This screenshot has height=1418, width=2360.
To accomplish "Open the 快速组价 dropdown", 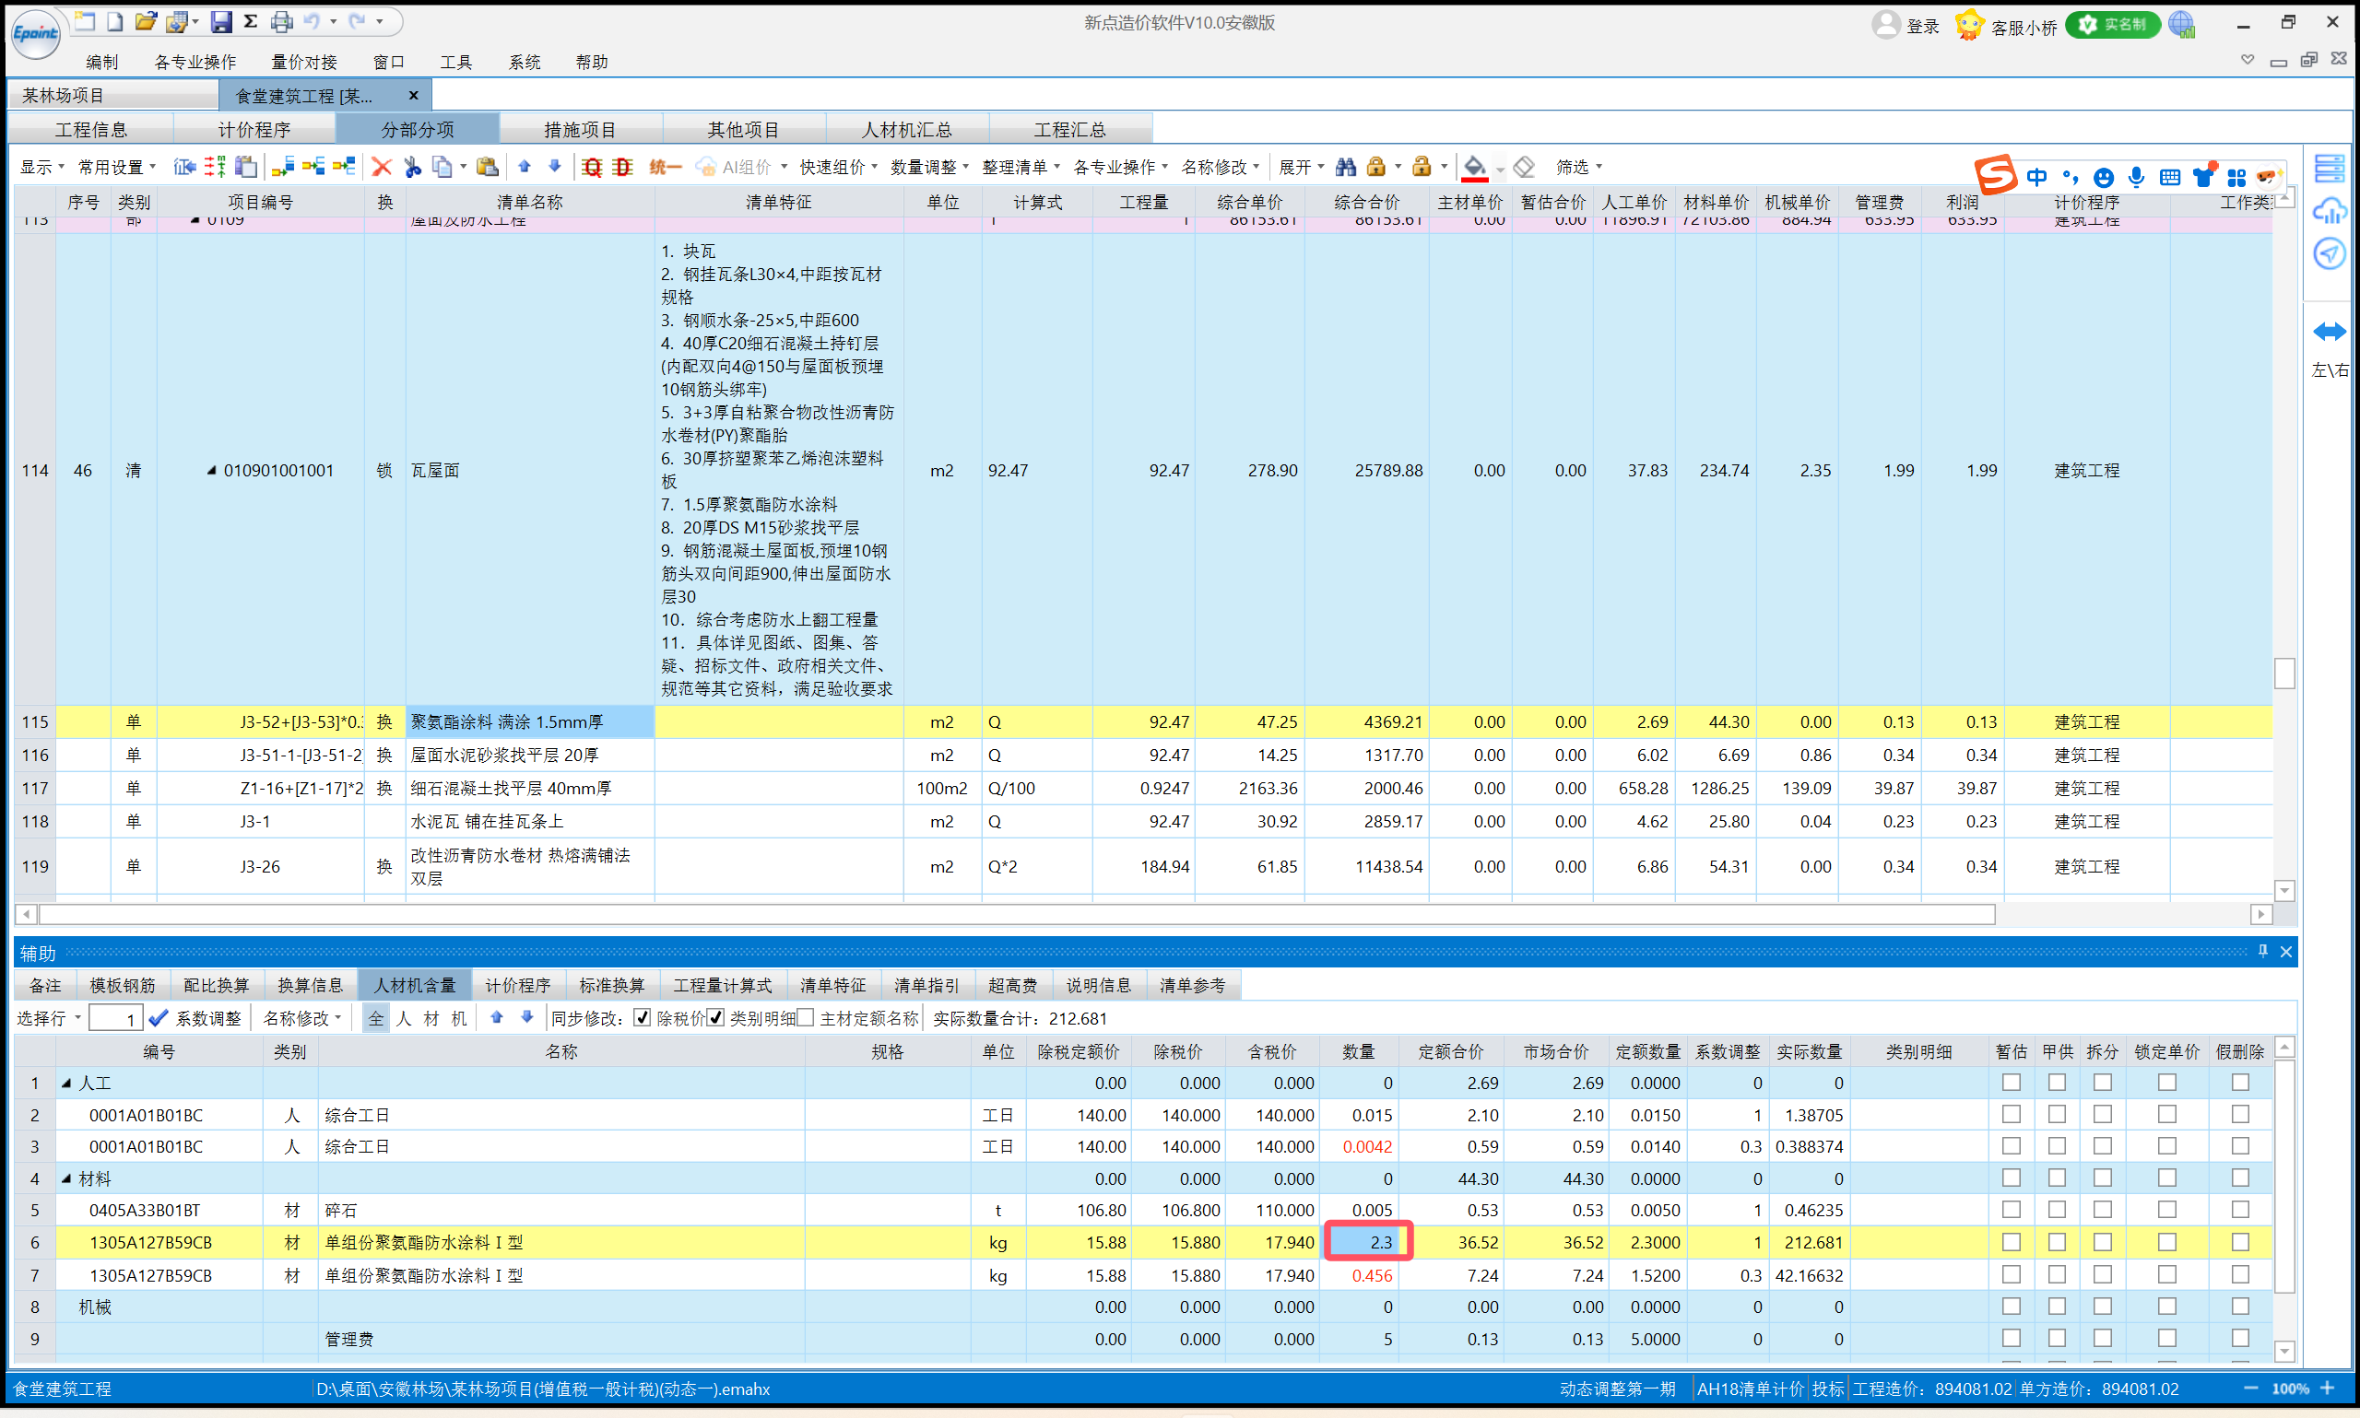I will (x=830, y=166).
